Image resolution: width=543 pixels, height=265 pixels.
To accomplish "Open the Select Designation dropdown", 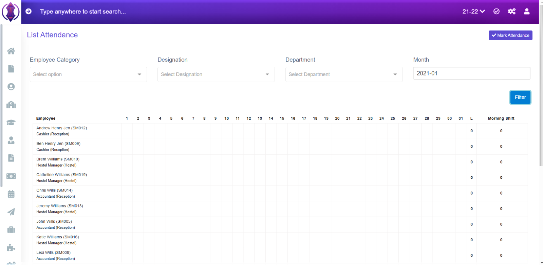I will point(216,74).
